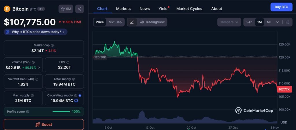This screenshot has height=130, width=296.
Task: Click the 27 Oct date axis label
Action: point(233,128)
